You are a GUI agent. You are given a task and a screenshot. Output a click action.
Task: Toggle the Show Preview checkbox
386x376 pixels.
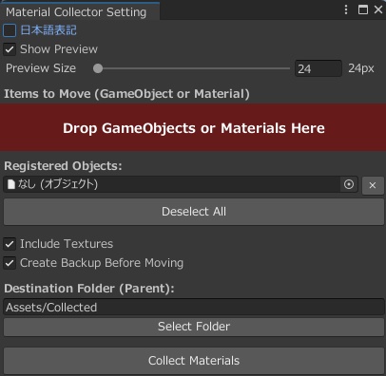pos(10,49)
